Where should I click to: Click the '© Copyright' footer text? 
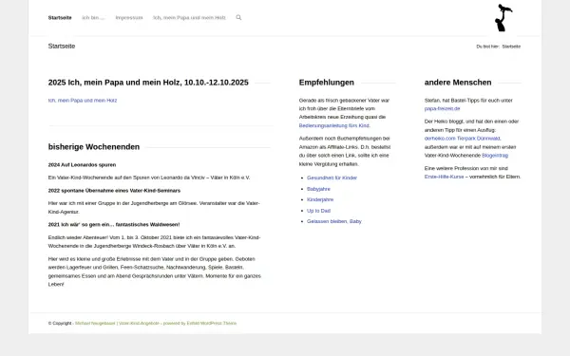(60, 324)
